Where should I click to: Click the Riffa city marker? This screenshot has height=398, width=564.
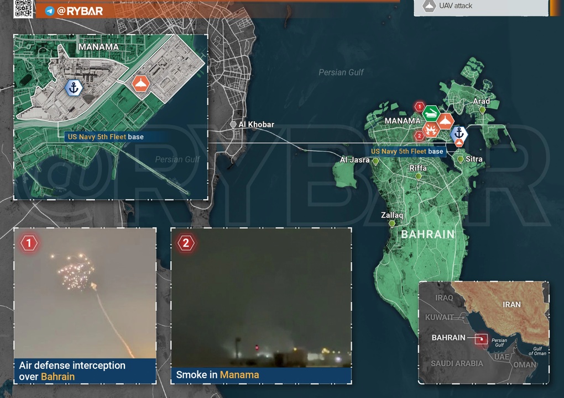click(419, 176)
